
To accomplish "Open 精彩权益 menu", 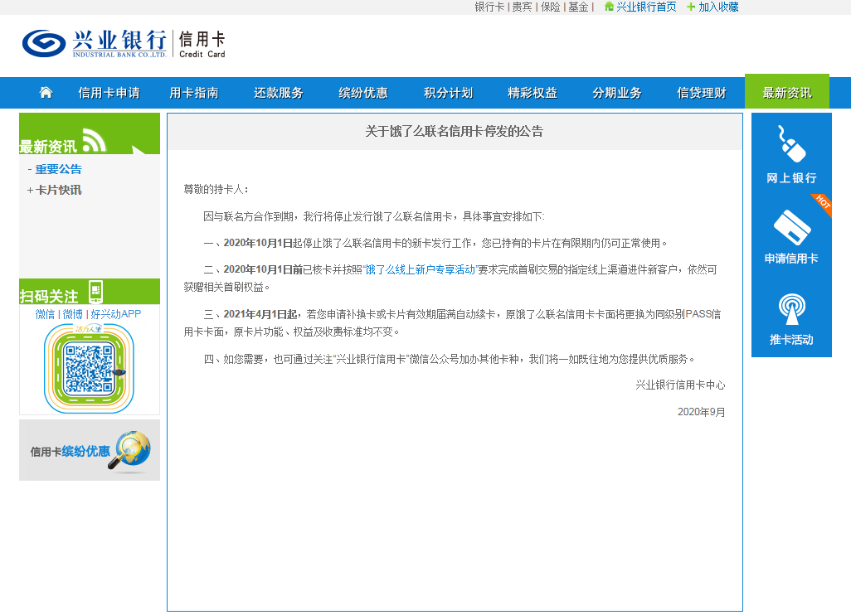I will click(x=532, y=93).
